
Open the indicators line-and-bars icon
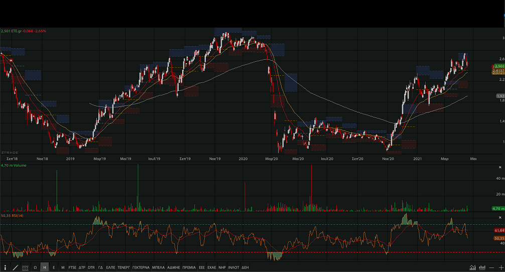[x=473, y=267]
